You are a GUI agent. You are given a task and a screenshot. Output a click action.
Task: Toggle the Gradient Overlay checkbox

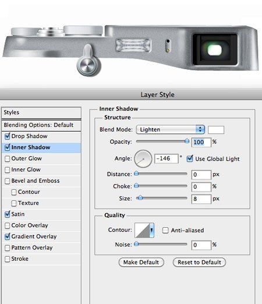[x=7, y=236]
